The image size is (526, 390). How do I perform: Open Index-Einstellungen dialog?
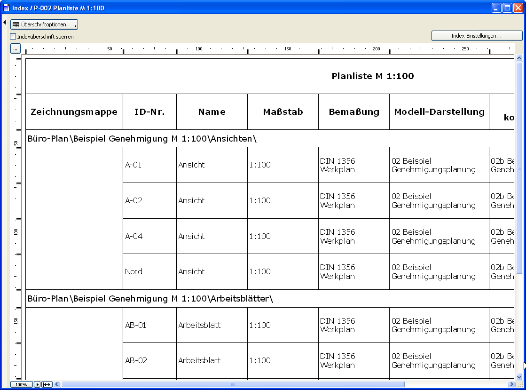pos(477,36)
